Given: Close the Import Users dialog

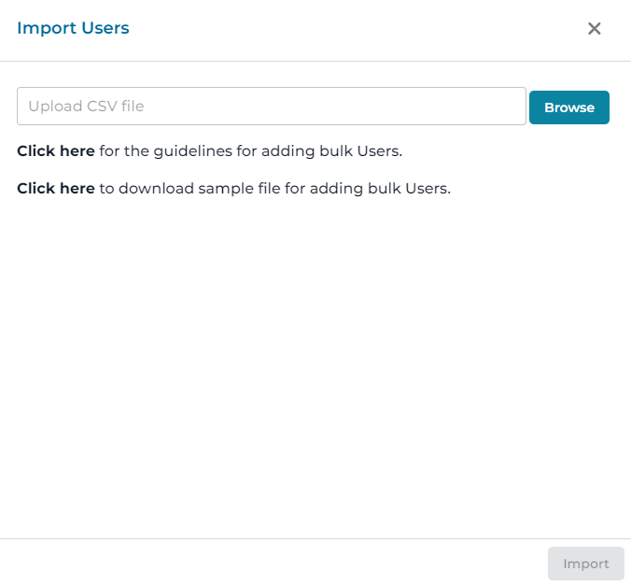Looking at the screenshot, I should click(594, 29).
